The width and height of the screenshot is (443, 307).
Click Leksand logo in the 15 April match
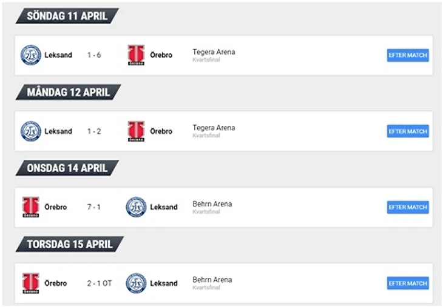tap(136, 283)
